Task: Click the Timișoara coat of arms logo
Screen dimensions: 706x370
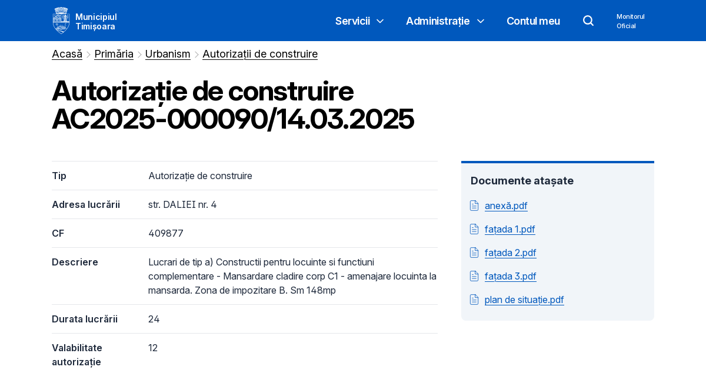Action: tap(61, 20)
